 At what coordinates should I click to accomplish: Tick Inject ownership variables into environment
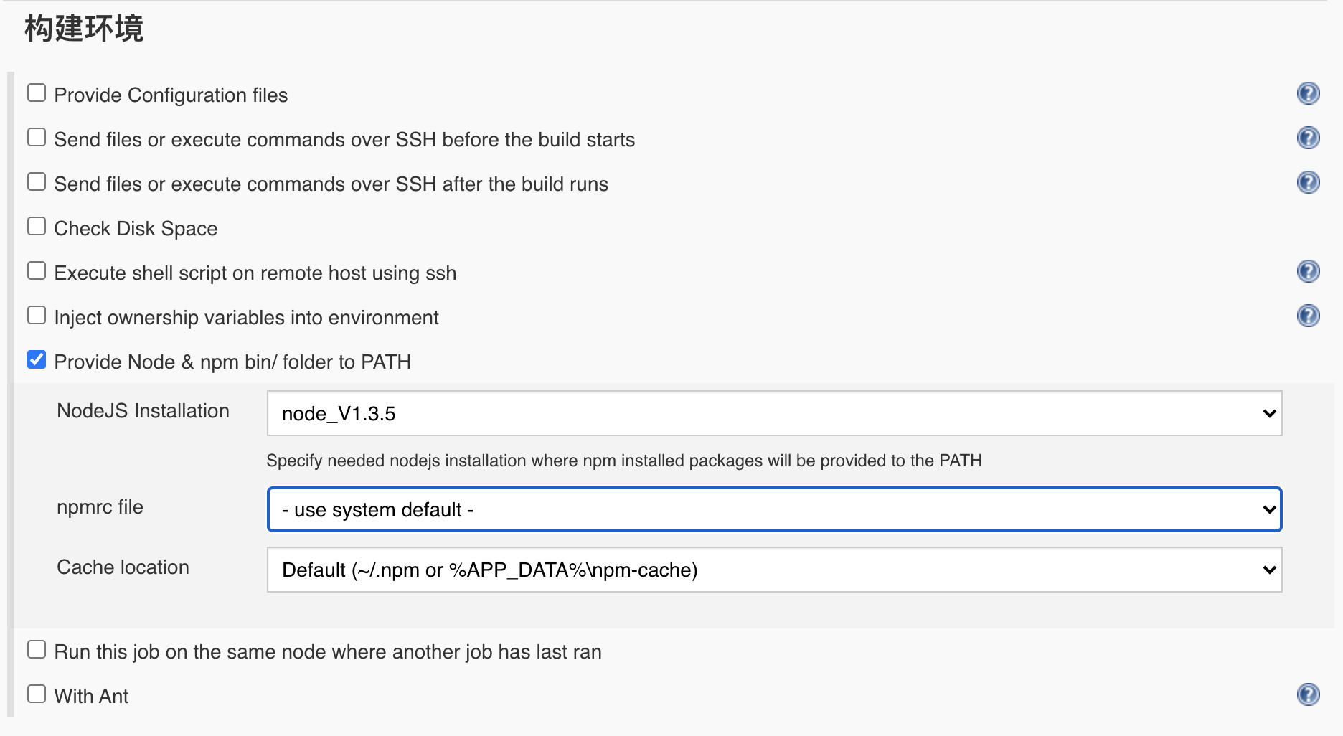click(37, 316)
